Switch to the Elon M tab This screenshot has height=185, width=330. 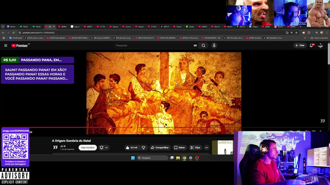pyautogui.click(x=216, y=26)
